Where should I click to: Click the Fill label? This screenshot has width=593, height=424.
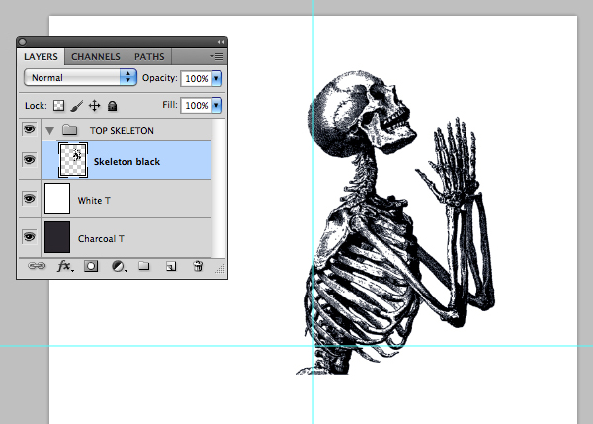coord(170,105)
